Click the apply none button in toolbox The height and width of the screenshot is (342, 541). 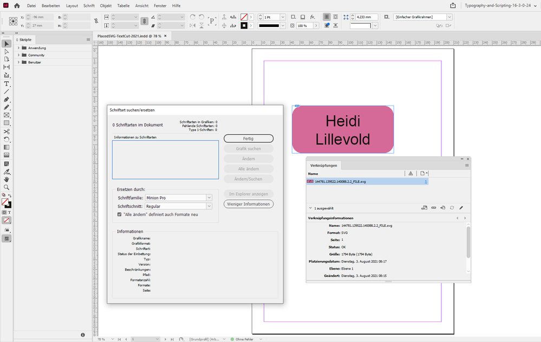coord(6,220)
